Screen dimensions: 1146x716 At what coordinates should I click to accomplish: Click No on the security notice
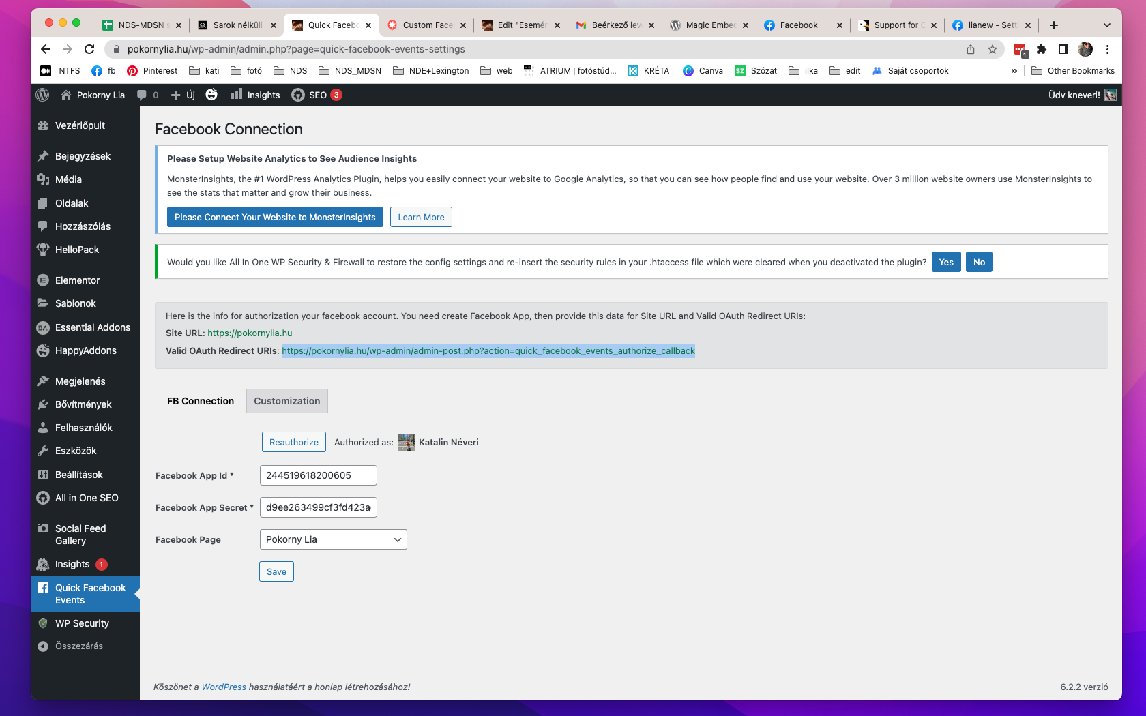(x=979, y=262)
